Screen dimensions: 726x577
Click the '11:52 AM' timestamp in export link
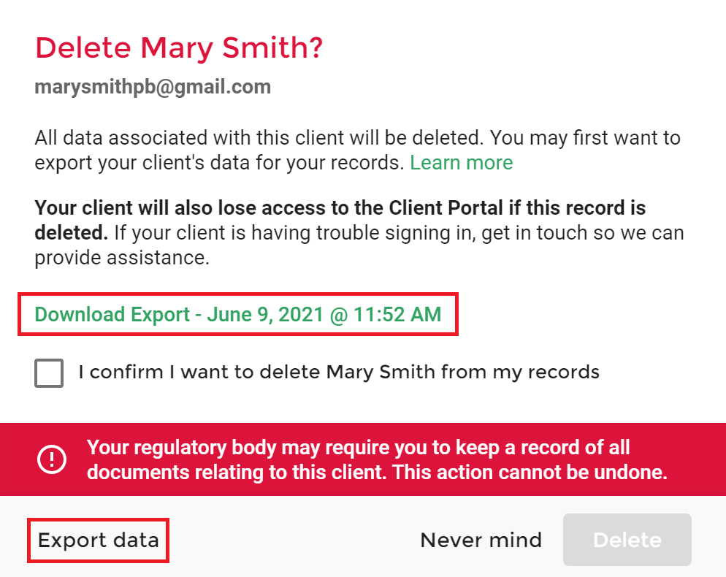(x=397, y=315)
